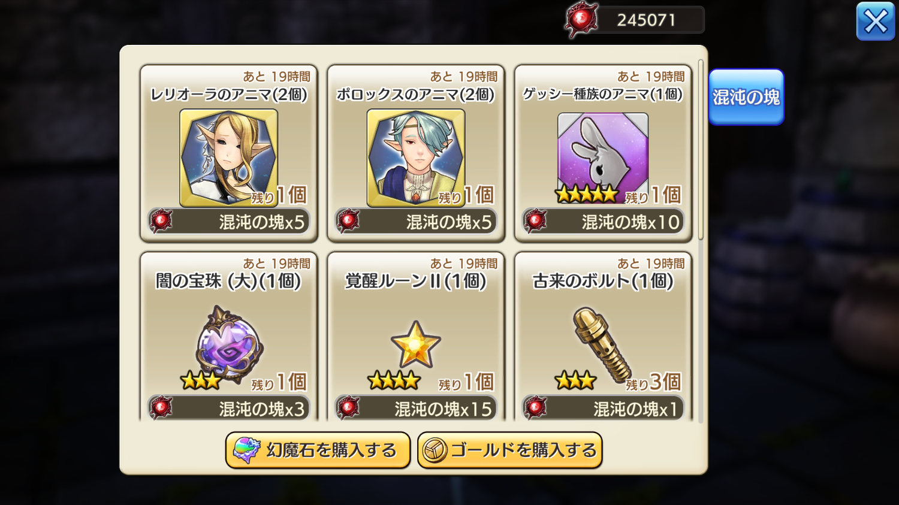Image resolution: width=899 pixels, height=505 pixels.
Task: Select the ポロックス character portrait icon
Action: tap(416, 158)
